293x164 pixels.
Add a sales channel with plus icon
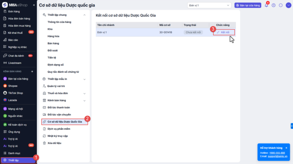[x=32, y=72]
